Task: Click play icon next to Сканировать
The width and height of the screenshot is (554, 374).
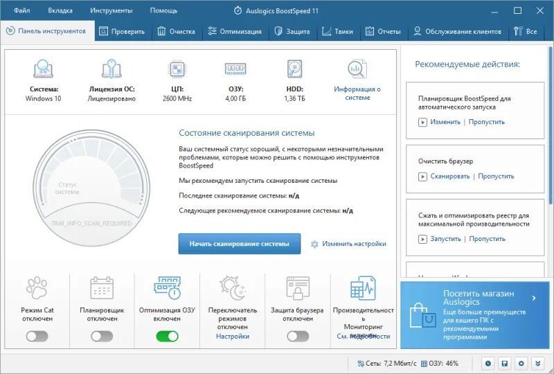Action: tap(422, 177)
